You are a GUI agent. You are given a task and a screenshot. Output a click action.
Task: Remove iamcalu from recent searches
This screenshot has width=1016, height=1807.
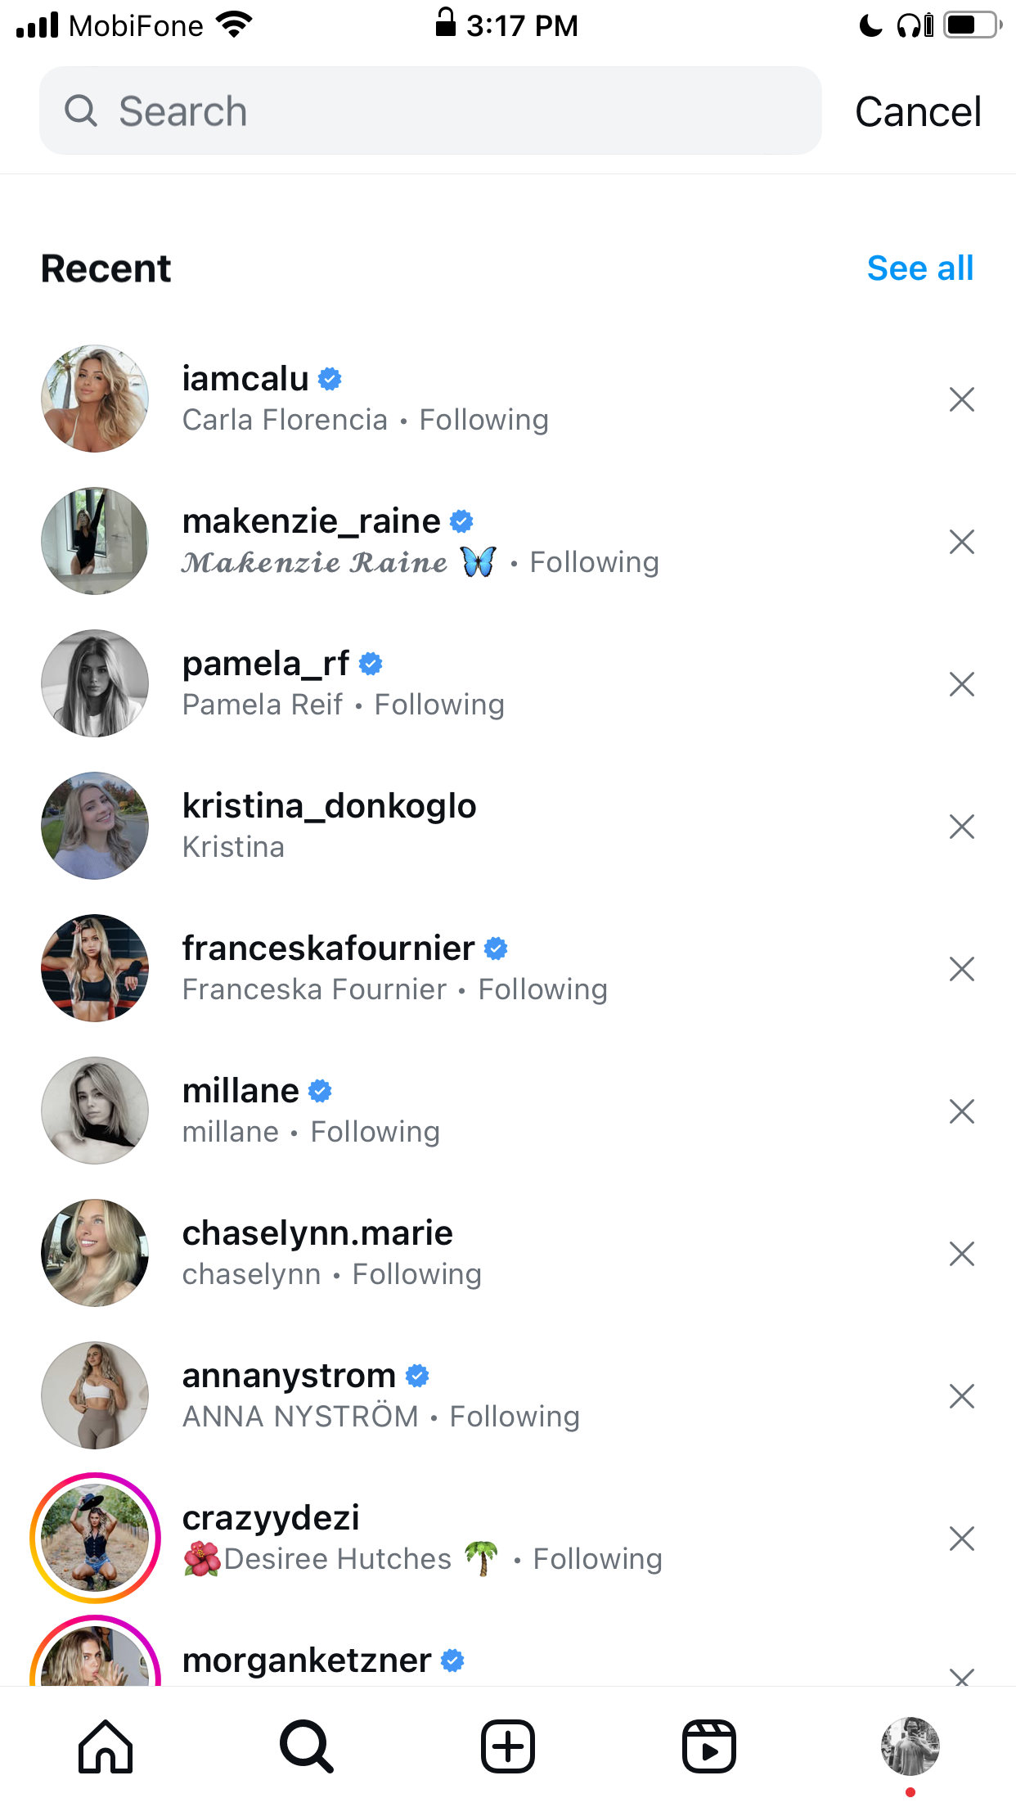point(962,399)
